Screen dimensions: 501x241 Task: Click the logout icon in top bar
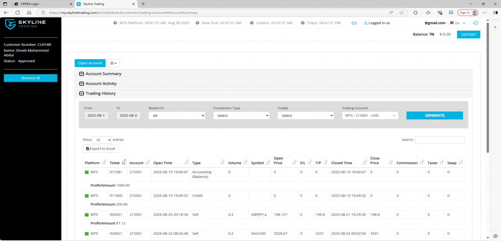pyautogui.click(x=475, y=23)
